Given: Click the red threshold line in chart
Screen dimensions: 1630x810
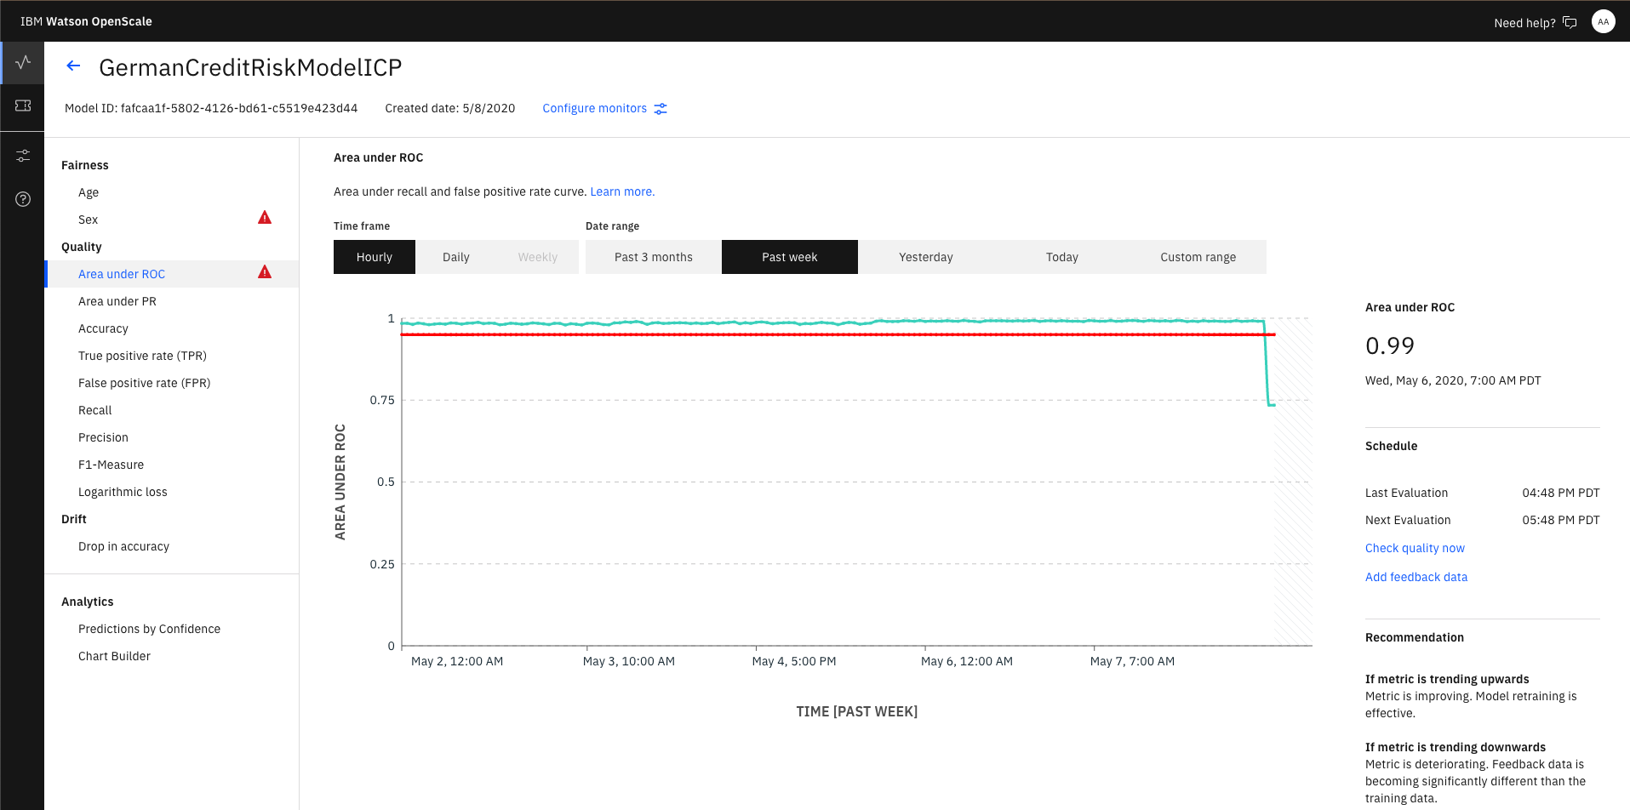Looking at the screenshot, I should pyautogui.click(x=766, y=334).
